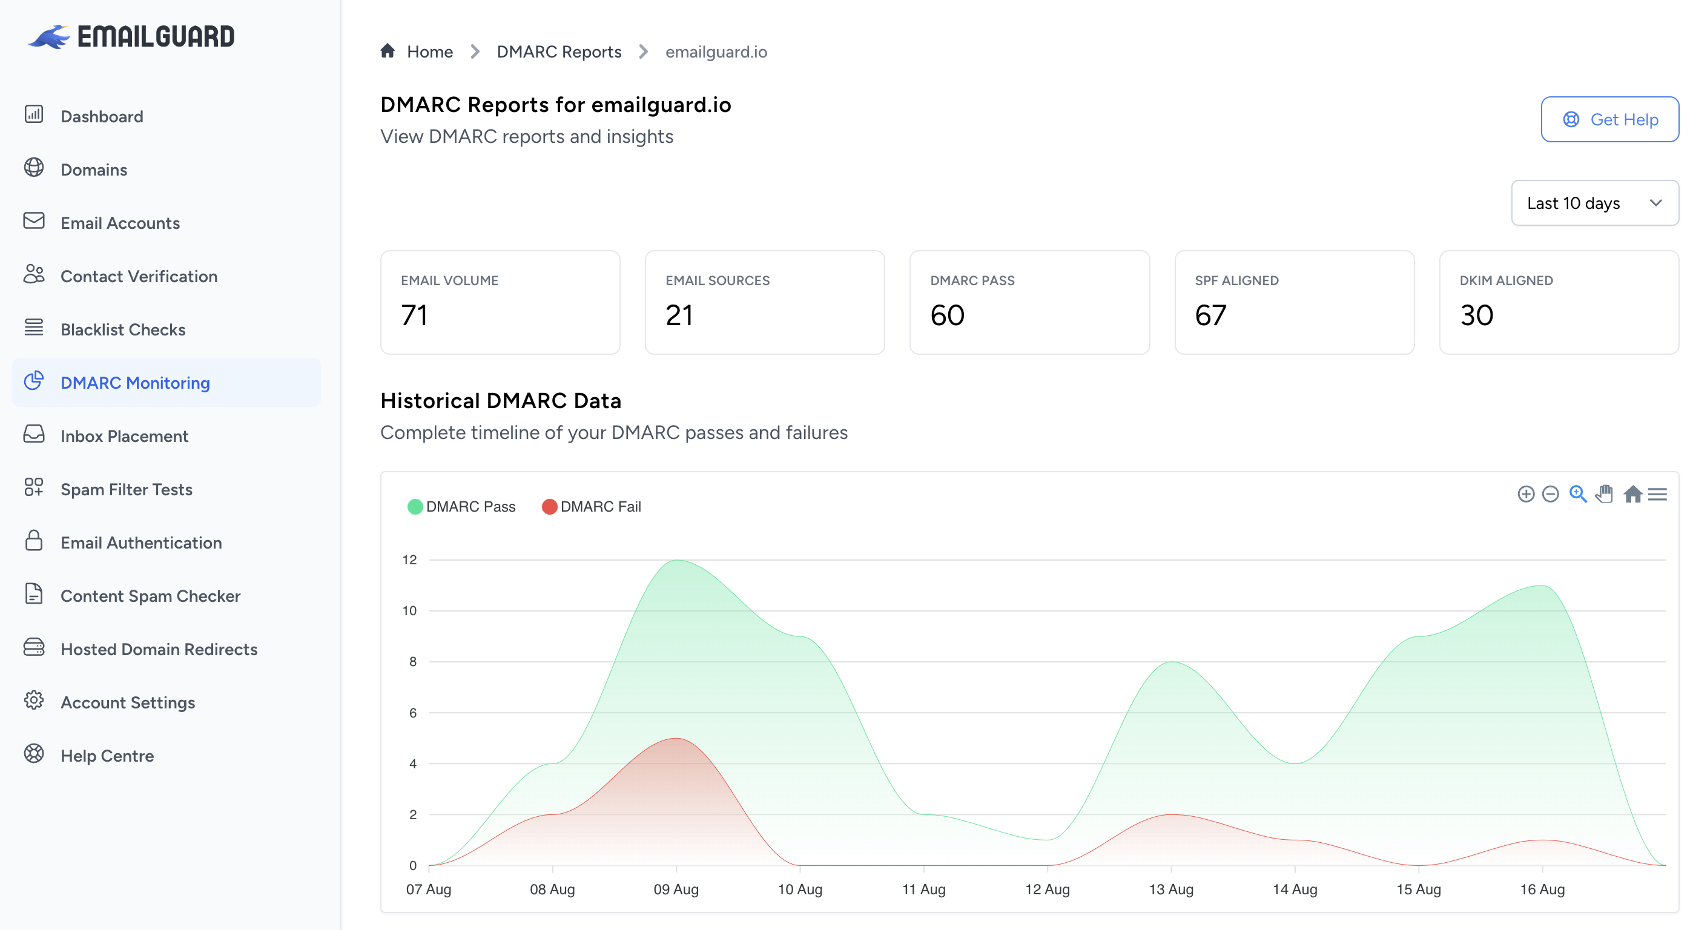Click the DMARC Pass 60 card

point(1030,302)
